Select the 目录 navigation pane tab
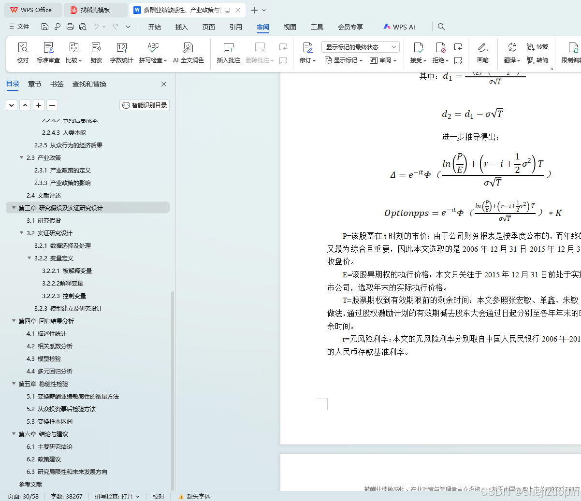The width and height of the screenshot is (581, 501). pyautogui.click(x=13, y=84)
